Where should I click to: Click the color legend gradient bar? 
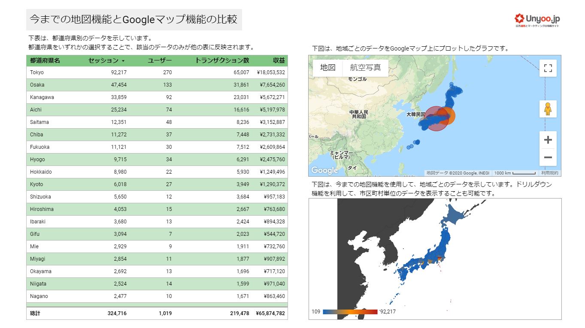[x=350, y=312]
